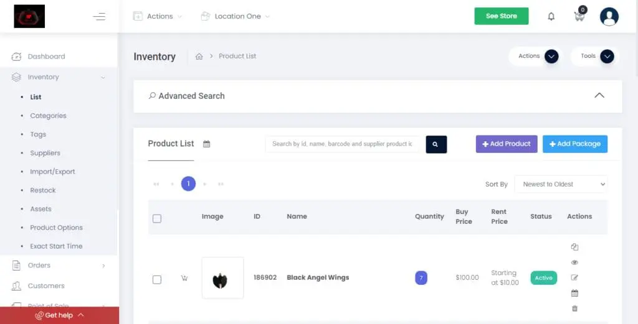
Task: Click Product List breadcrumb link
Action: pyautogui.click(x=237, y=56)
